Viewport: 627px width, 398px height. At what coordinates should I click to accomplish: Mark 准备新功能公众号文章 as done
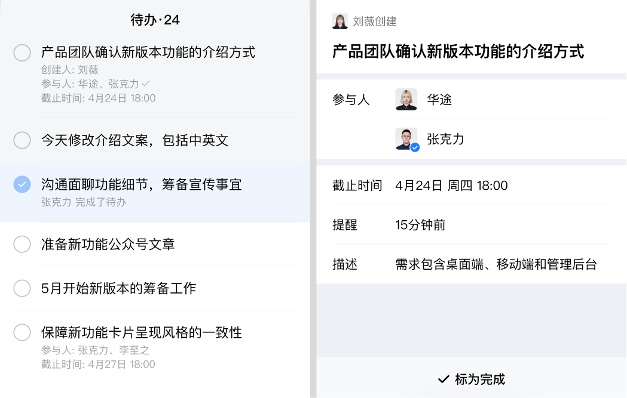coord(22,244)
